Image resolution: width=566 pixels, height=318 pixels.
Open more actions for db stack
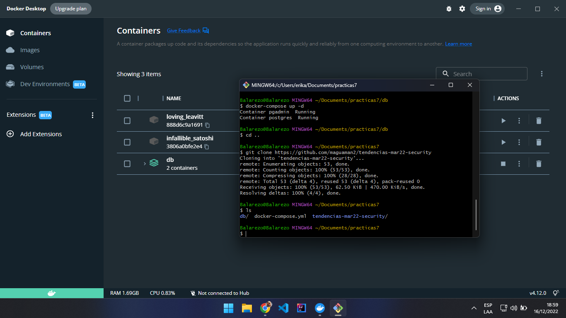pos(519,164)
